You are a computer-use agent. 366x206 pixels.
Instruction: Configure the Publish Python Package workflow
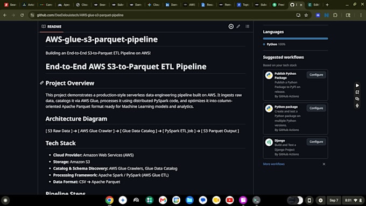click(x=316, y=75)
